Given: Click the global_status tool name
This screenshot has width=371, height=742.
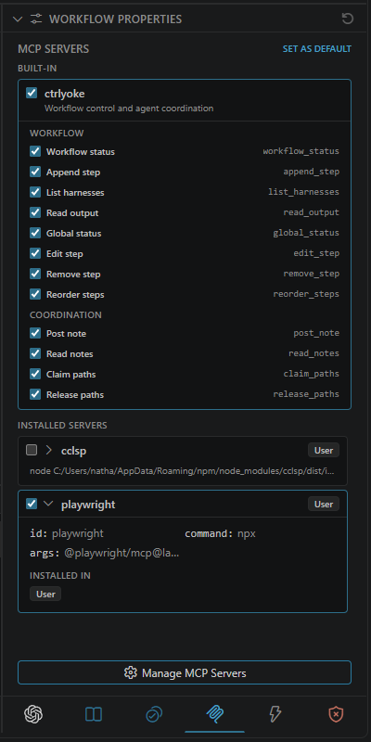Looking at the screenshot, I should point(306,233).
